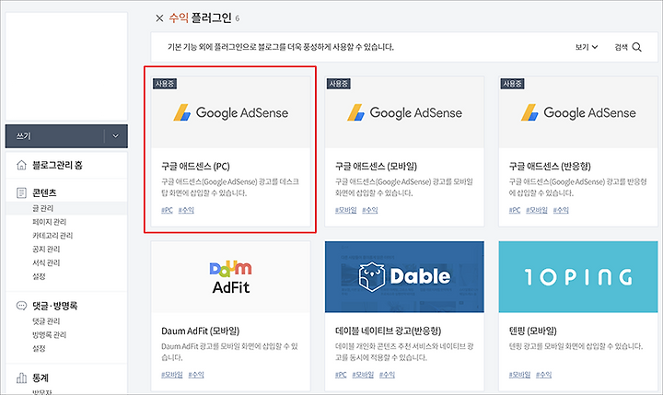This screenshot has width=663, height=395.
Task: Open the 10PING logo thumbnail
Action: pyautogui.click(x=578, y=277)
